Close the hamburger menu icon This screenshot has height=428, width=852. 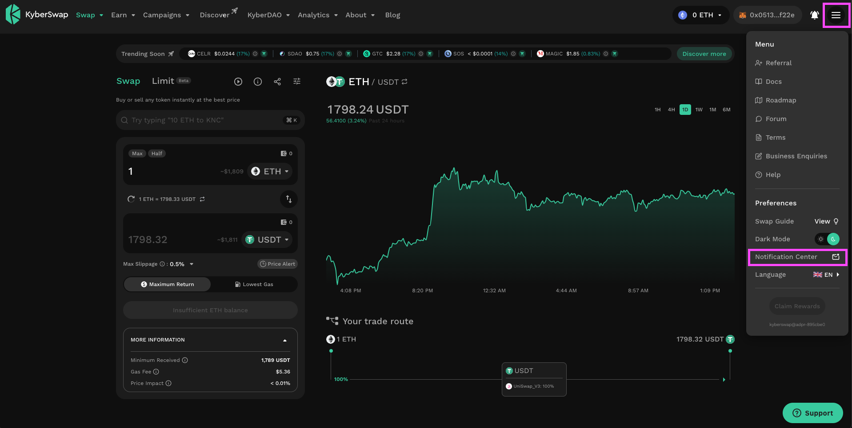pos(836,15)
